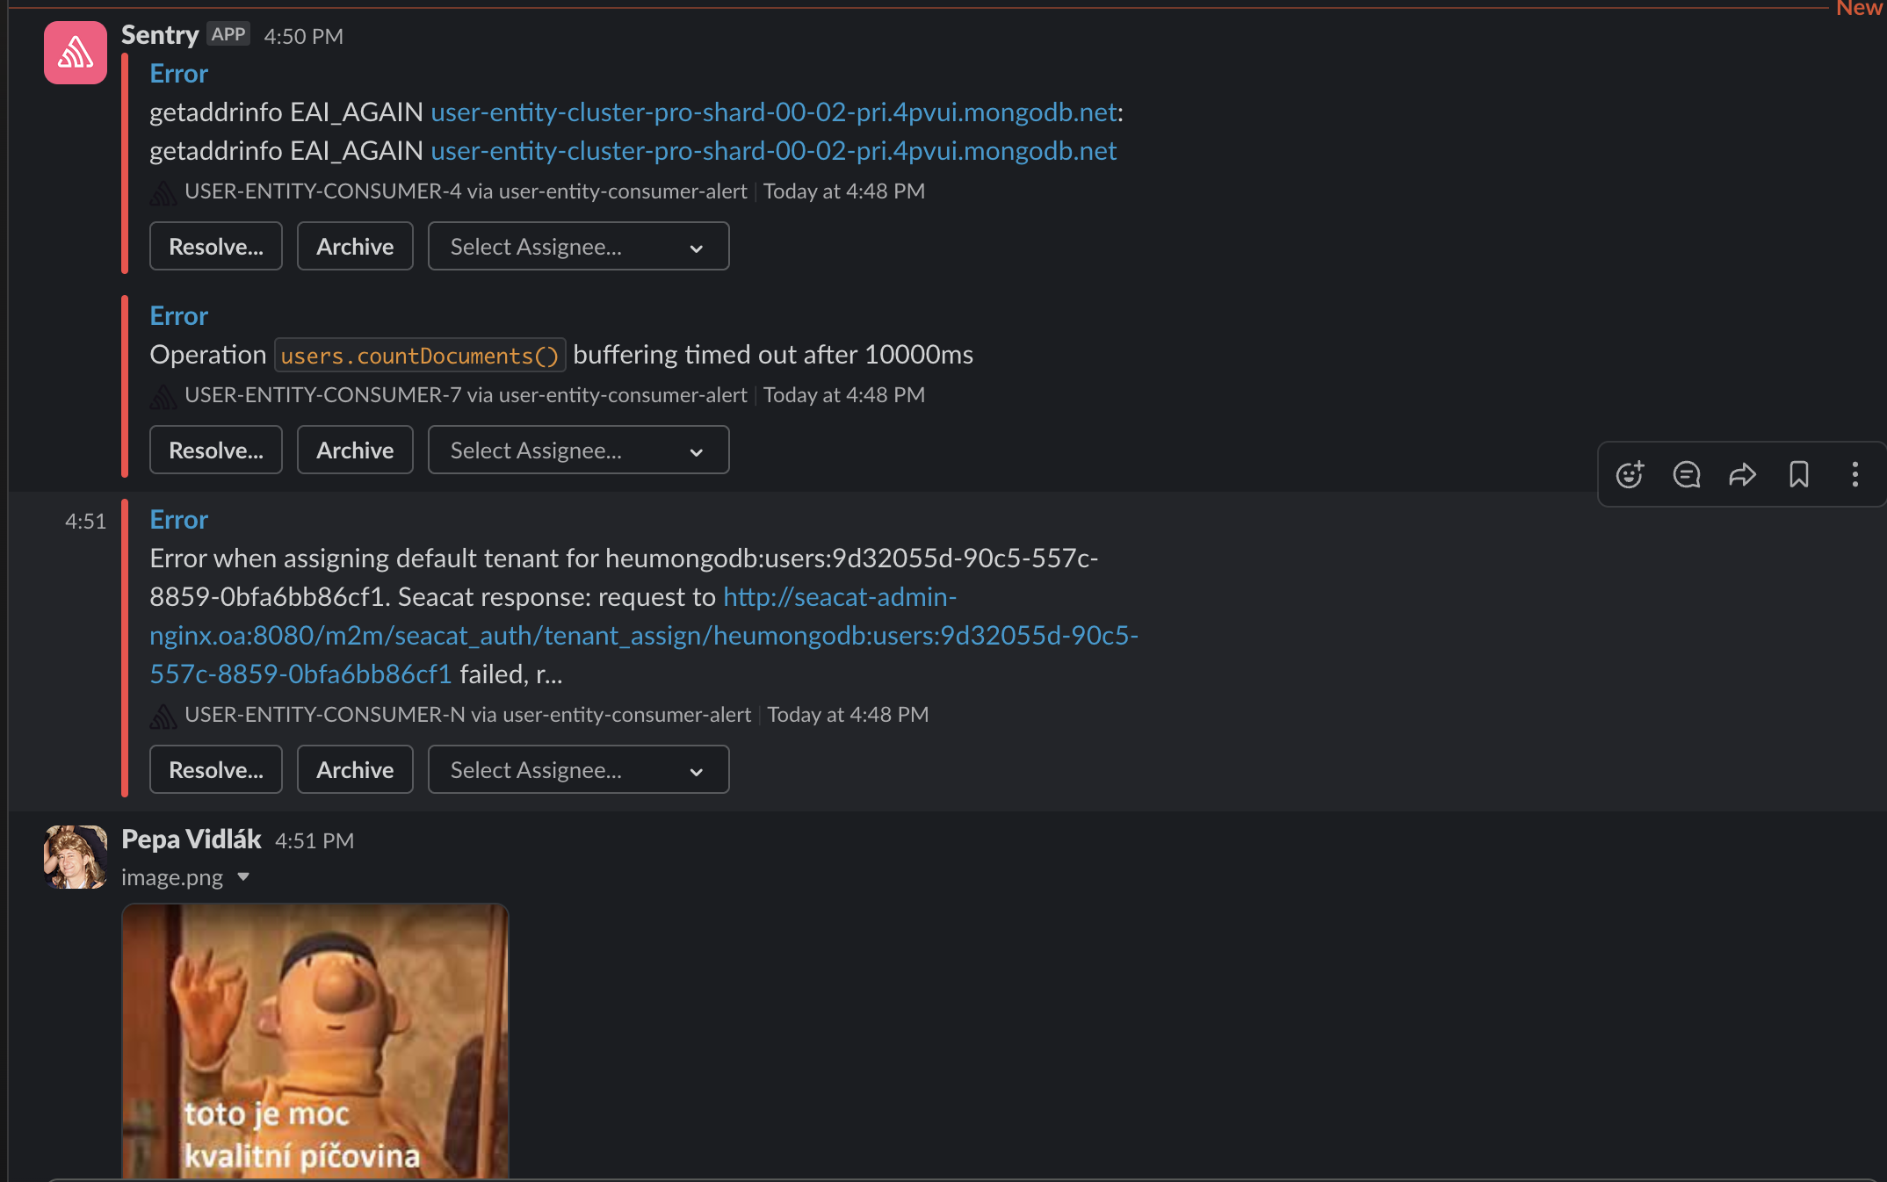Open Select Assignee dropdown for tenant error

coord(578,770)
